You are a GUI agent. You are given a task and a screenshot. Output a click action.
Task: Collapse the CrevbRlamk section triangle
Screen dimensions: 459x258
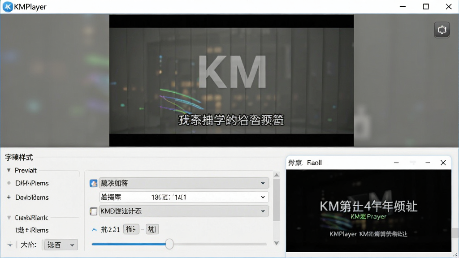tap(9, 218)
